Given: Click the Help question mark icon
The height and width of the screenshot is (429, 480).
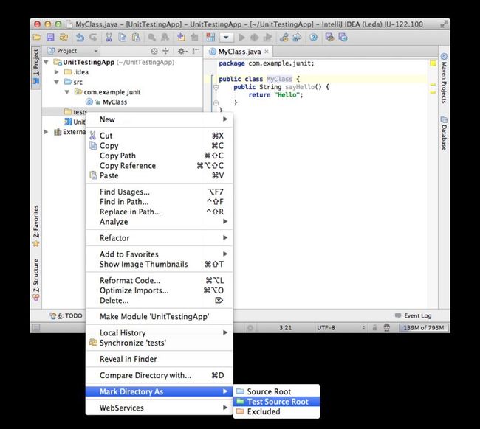Looking at the screenshot, I should (x=313, y=38).
